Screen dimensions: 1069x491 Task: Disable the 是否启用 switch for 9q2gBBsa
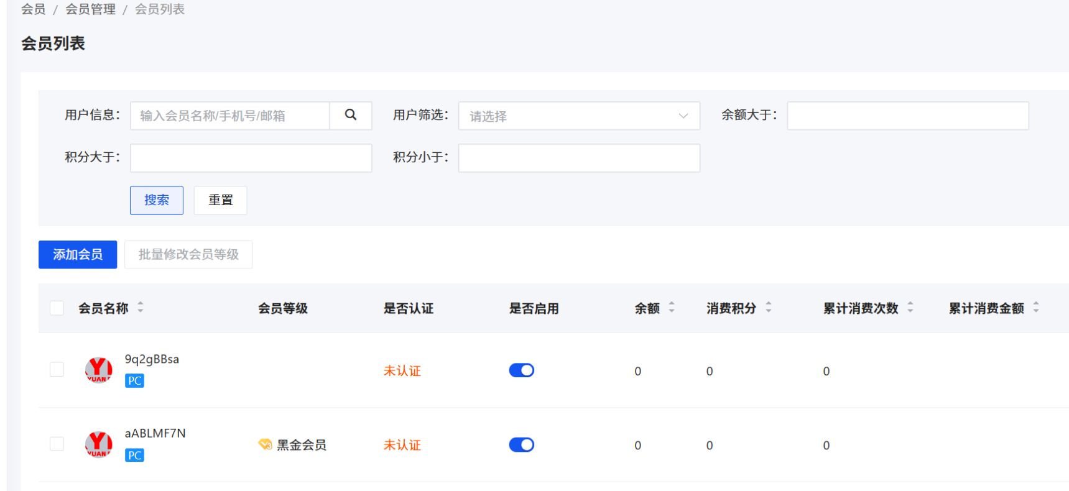pyautogui.click(x=521, y=370)
